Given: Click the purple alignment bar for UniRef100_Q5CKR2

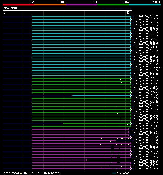Looking at the screenshot, I should click(x=59, y=160).
